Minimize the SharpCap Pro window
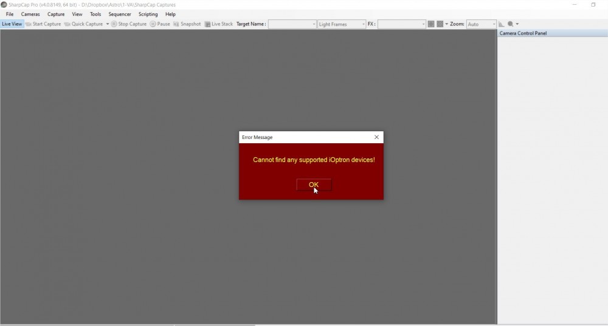Screen dimensions: 608x326 pos(575,5)
